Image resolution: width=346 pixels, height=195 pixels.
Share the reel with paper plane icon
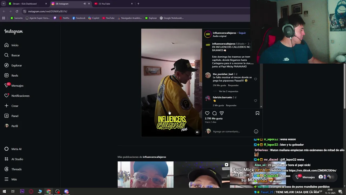pos(222,113)
